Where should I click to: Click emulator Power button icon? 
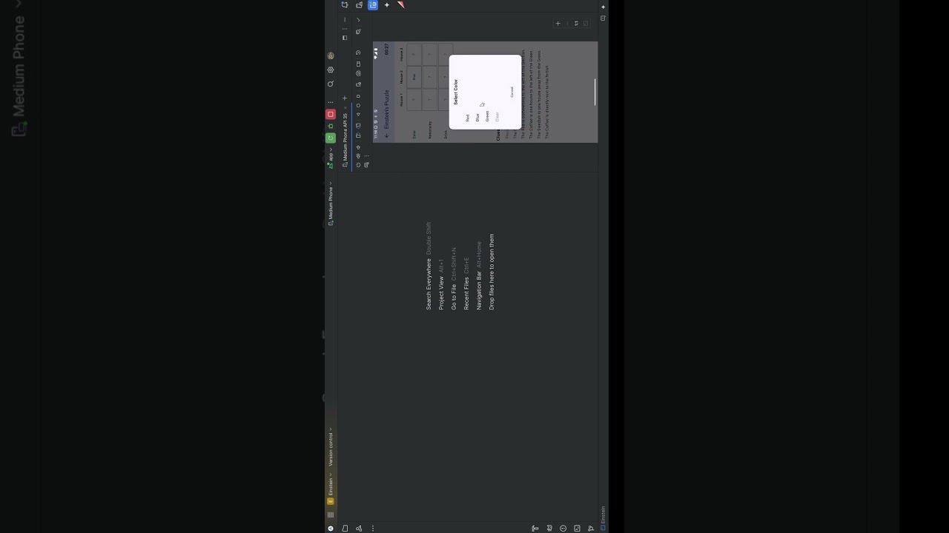coord(358,164)
